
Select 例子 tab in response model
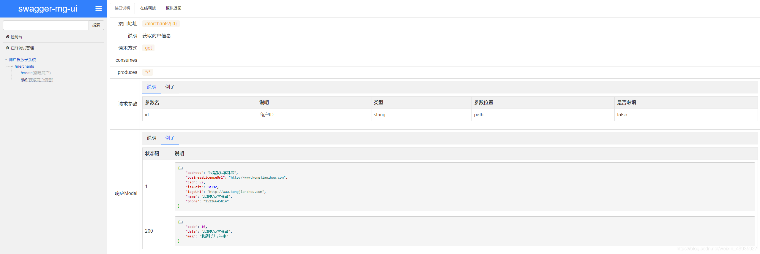pos(170,138)
